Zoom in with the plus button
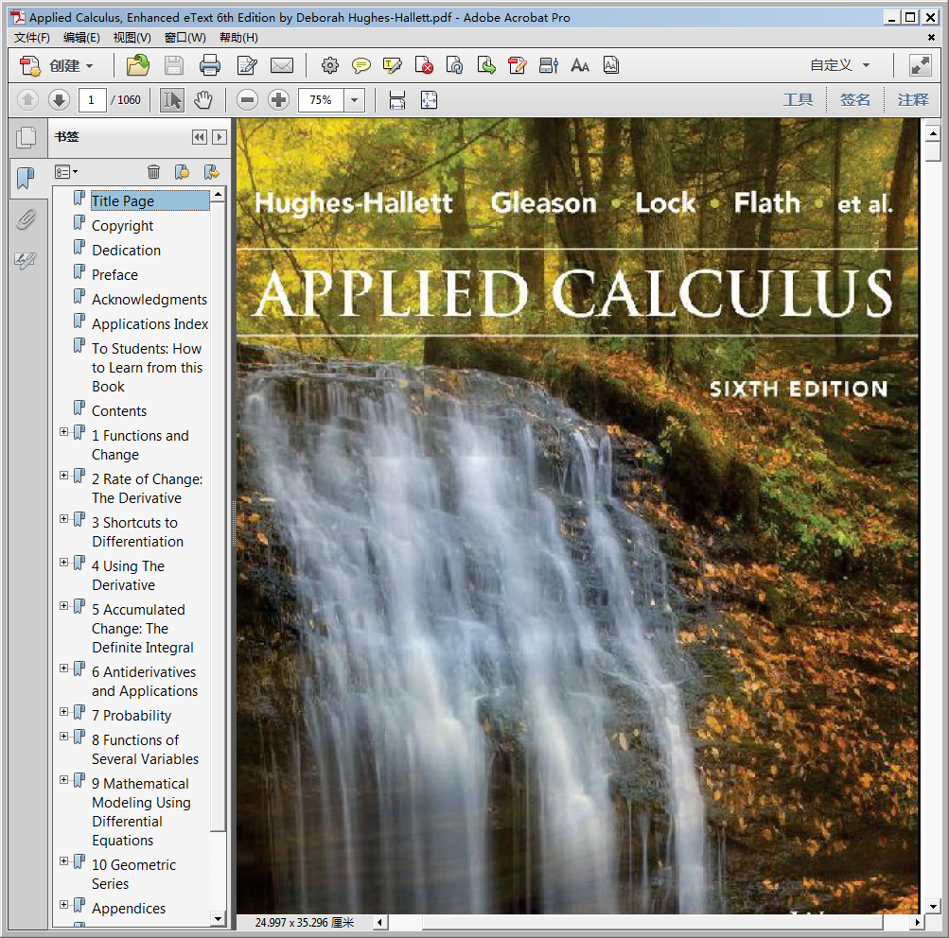Image resolution: width=949 pixels, height=938 pixels. pos(278,100)
